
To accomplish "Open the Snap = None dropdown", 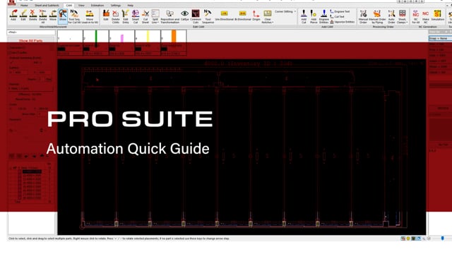I will (x=440, y=38).
